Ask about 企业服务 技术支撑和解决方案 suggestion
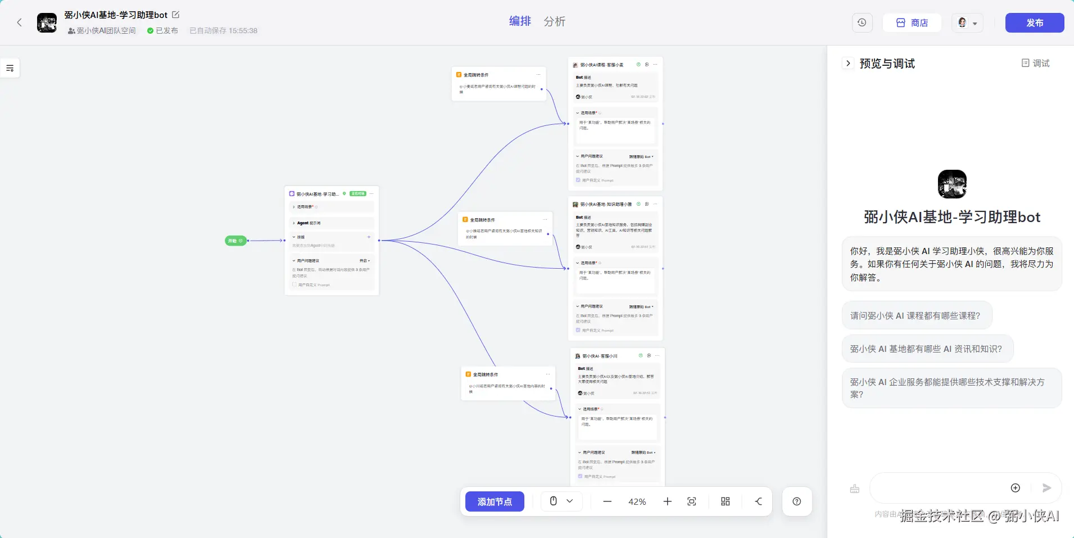This screenshot has width=1074, height=538. pos(951,388)
